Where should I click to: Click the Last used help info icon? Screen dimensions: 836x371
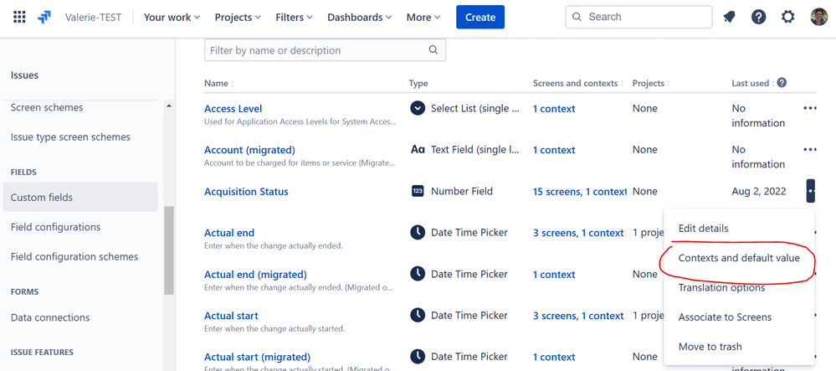(x=782, y=83)
